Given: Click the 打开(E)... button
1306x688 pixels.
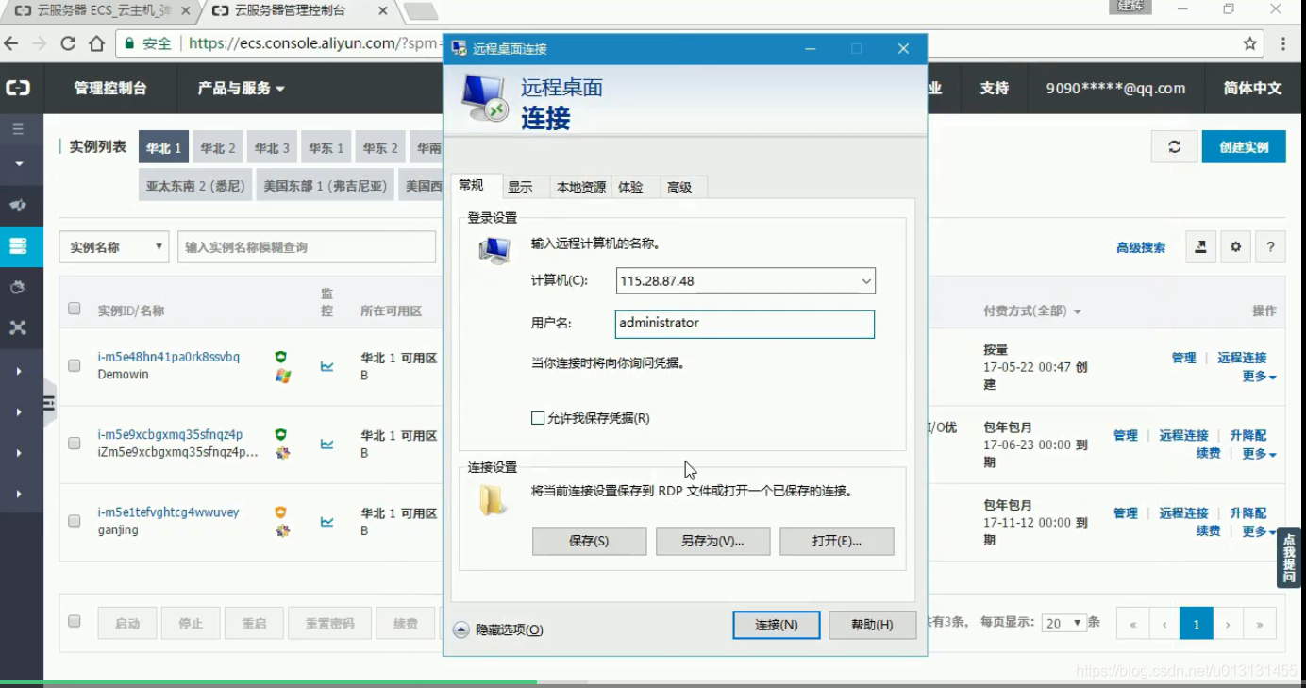Looking at the screenshot, I should [x=836, y=541].
